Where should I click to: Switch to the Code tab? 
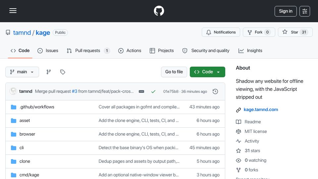(x=20, y=50)
